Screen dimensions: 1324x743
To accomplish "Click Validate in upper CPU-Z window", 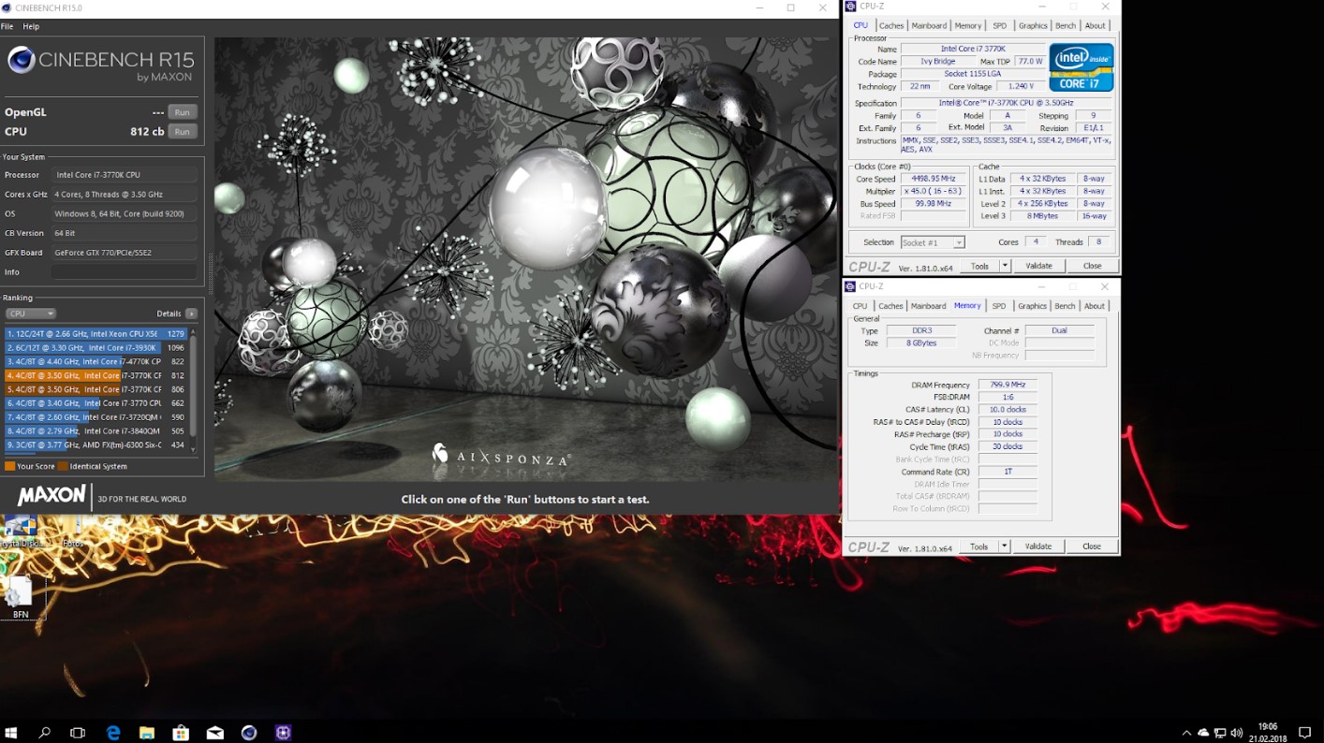I will click(x=1038, y=267).
